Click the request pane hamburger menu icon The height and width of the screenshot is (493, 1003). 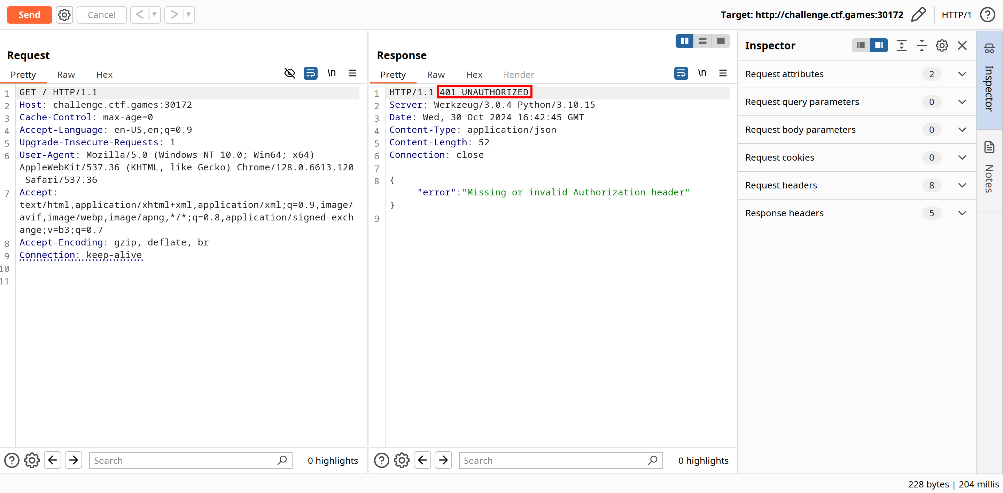(352, 73)
